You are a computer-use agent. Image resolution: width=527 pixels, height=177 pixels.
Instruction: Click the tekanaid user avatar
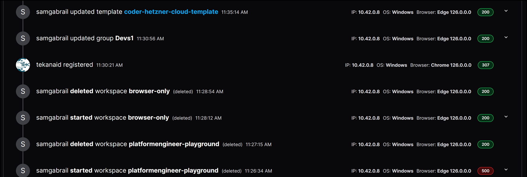coord(23,65)
